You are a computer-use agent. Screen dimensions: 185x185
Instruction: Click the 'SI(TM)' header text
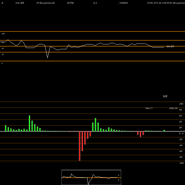point(70,3)
